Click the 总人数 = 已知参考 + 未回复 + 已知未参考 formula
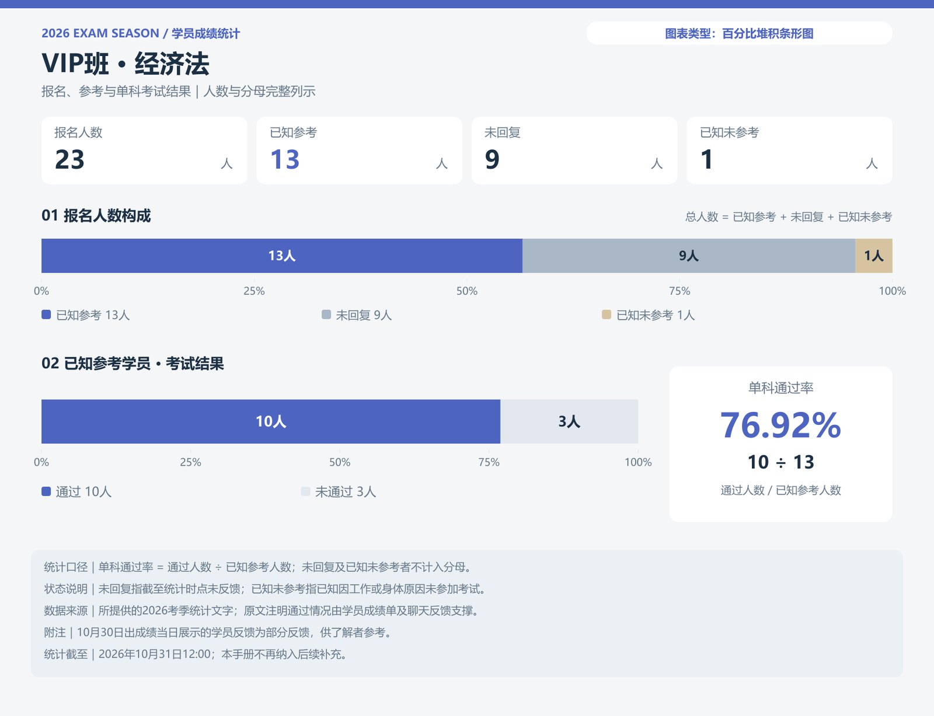The width and height of the screenshot is (934, 716). 789,217
